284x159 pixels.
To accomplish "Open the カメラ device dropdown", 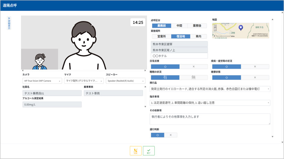I will 42,81.
